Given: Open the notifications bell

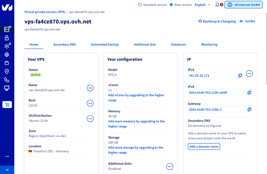Looking at the screenshot, I should click(x=217, y=5).
